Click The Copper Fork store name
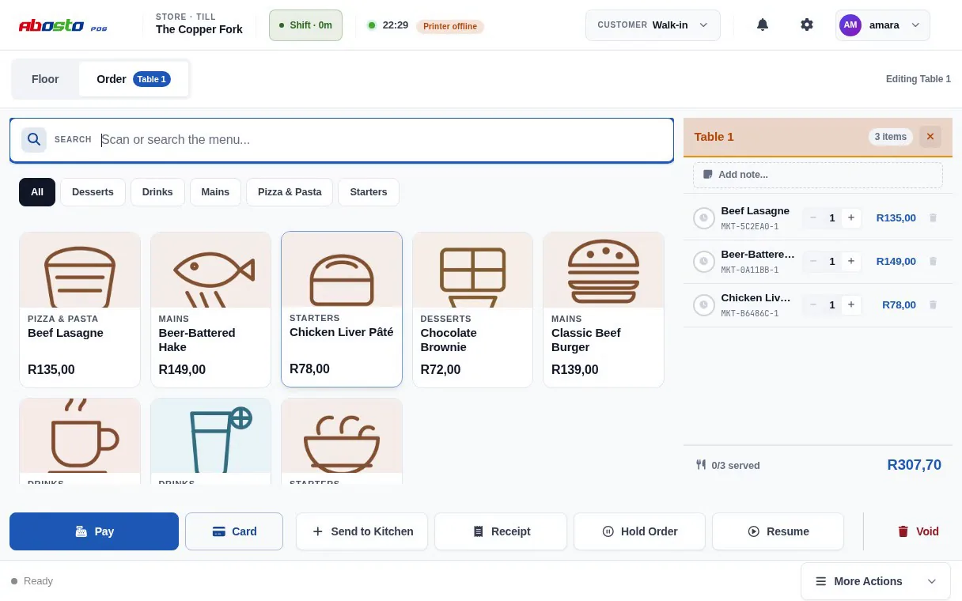 pyautogui.click(x=199, y=29)
